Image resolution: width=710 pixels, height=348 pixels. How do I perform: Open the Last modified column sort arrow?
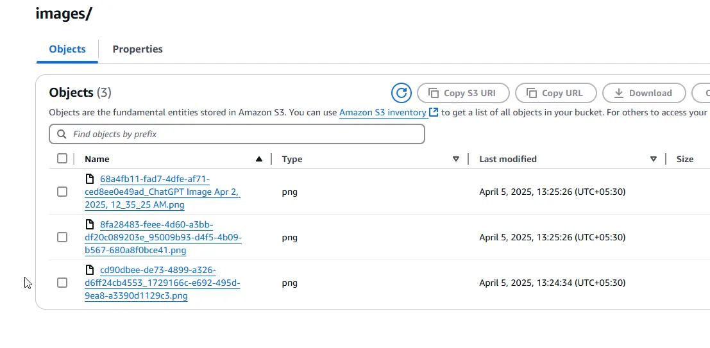pos(654,159)
